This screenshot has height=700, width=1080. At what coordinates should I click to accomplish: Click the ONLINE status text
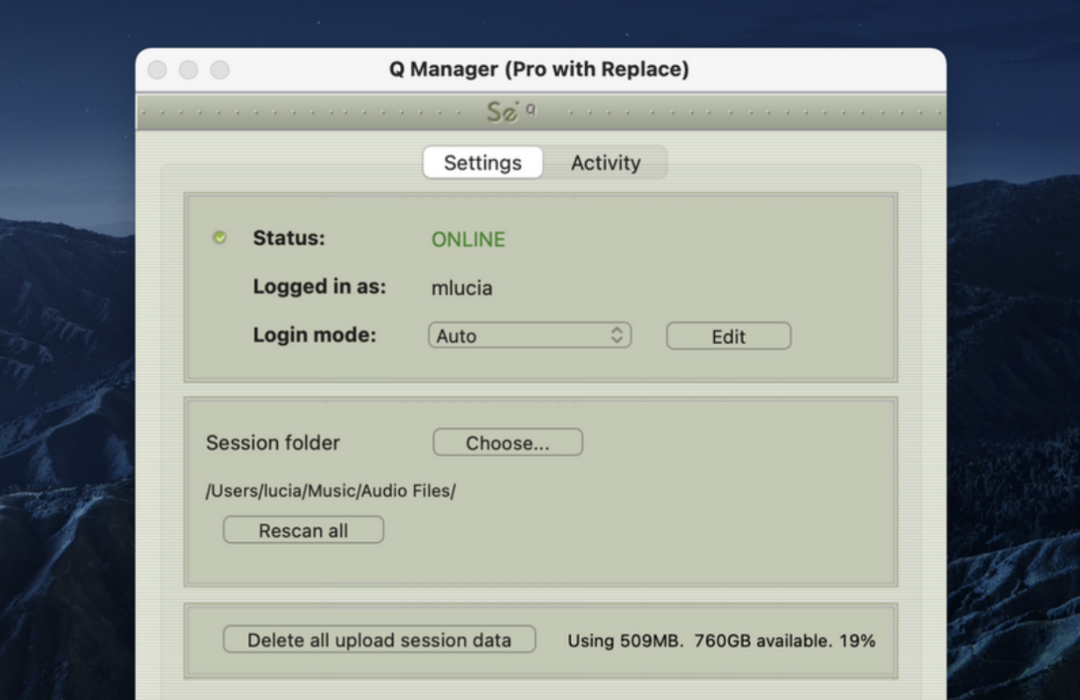pyautogui.click(x=468, y=239)
